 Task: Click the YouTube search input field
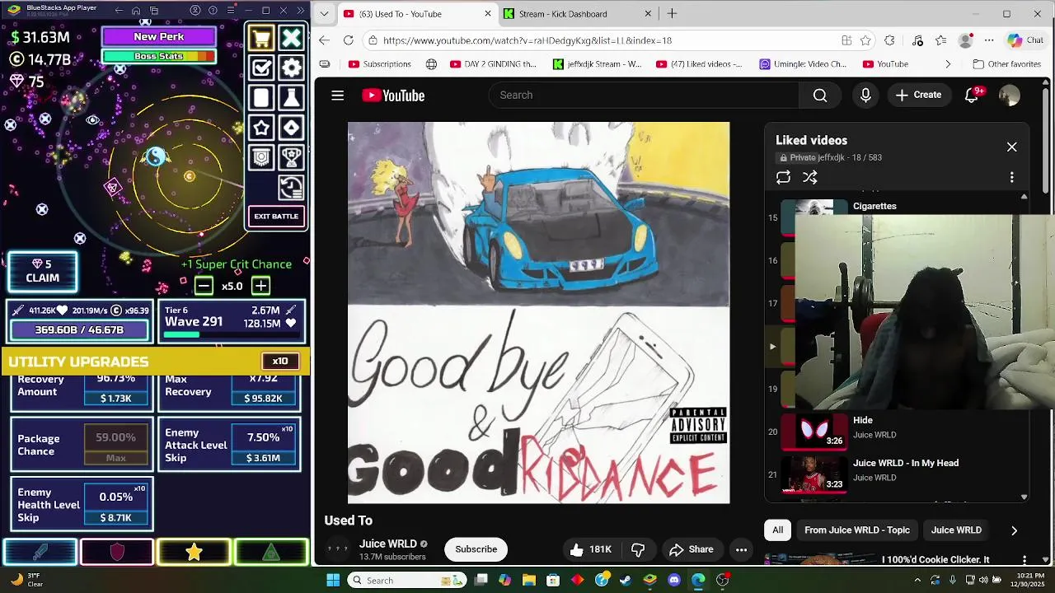643,96
